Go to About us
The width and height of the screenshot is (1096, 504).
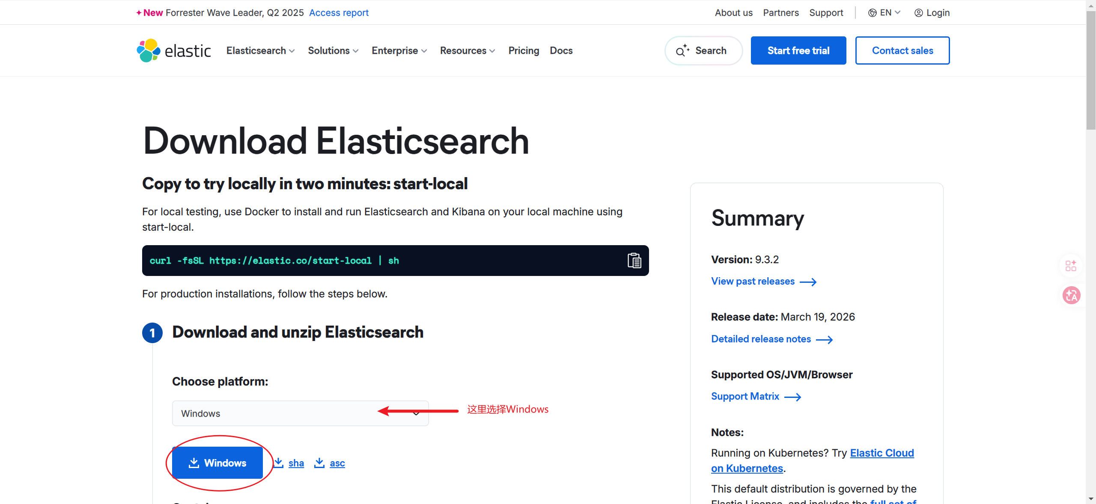pos(733,13)
